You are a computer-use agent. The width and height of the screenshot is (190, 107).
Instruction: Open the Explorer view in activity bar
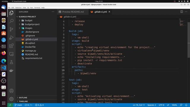(11, 13)
